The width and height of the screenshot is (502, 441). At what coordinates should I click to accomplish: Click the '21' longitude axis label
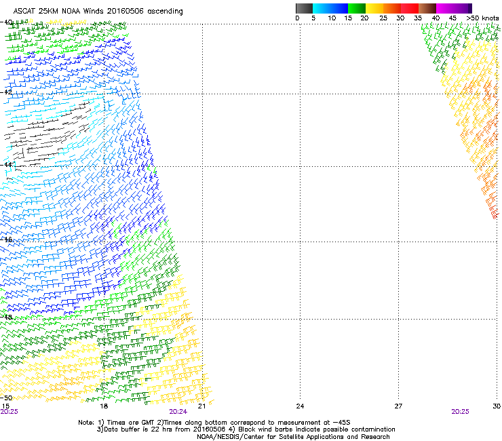[201, 406]
